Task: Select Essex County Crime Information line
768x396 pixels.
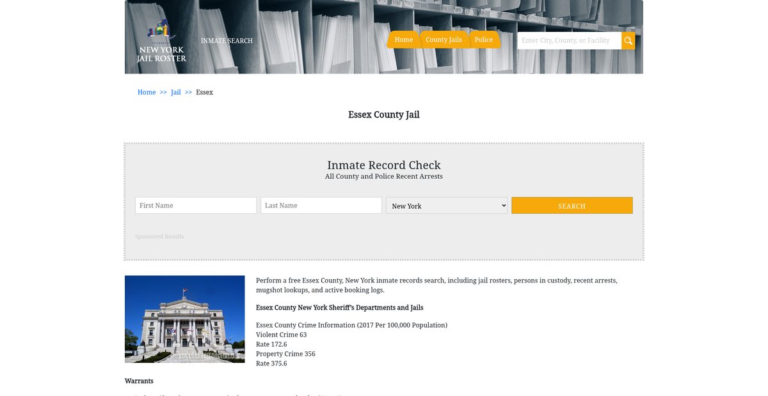Action: (x=351, y=325)
